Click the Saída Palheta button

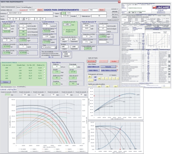[x=93, y=70]
